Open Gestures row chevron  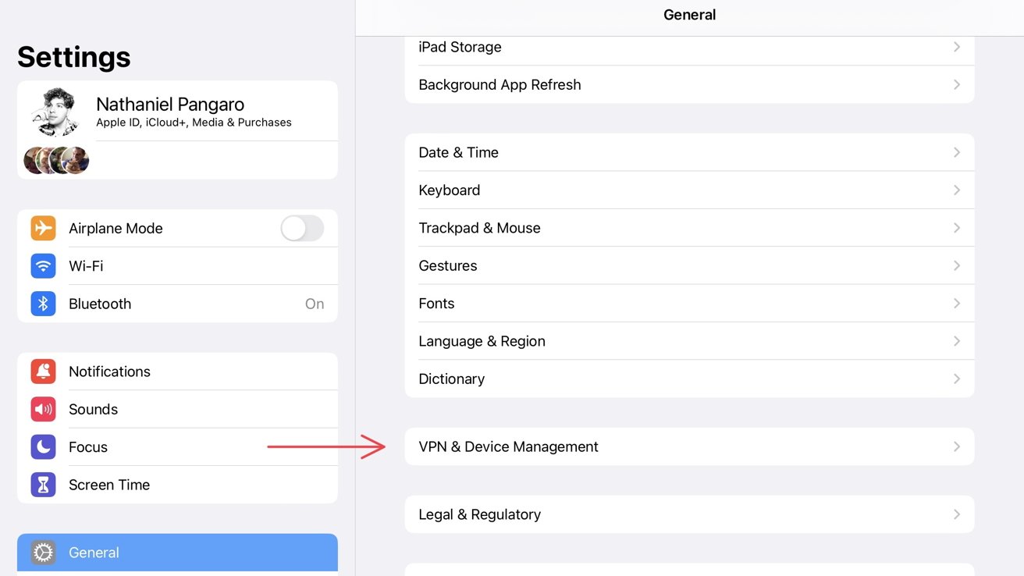(x=957, y=265)
